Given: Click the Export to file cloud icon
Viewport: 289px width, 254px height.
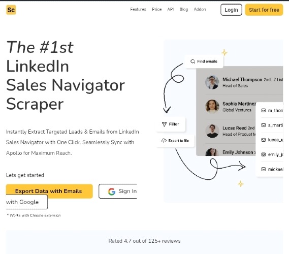Looking at the screenshot, I should click(164, 141).
